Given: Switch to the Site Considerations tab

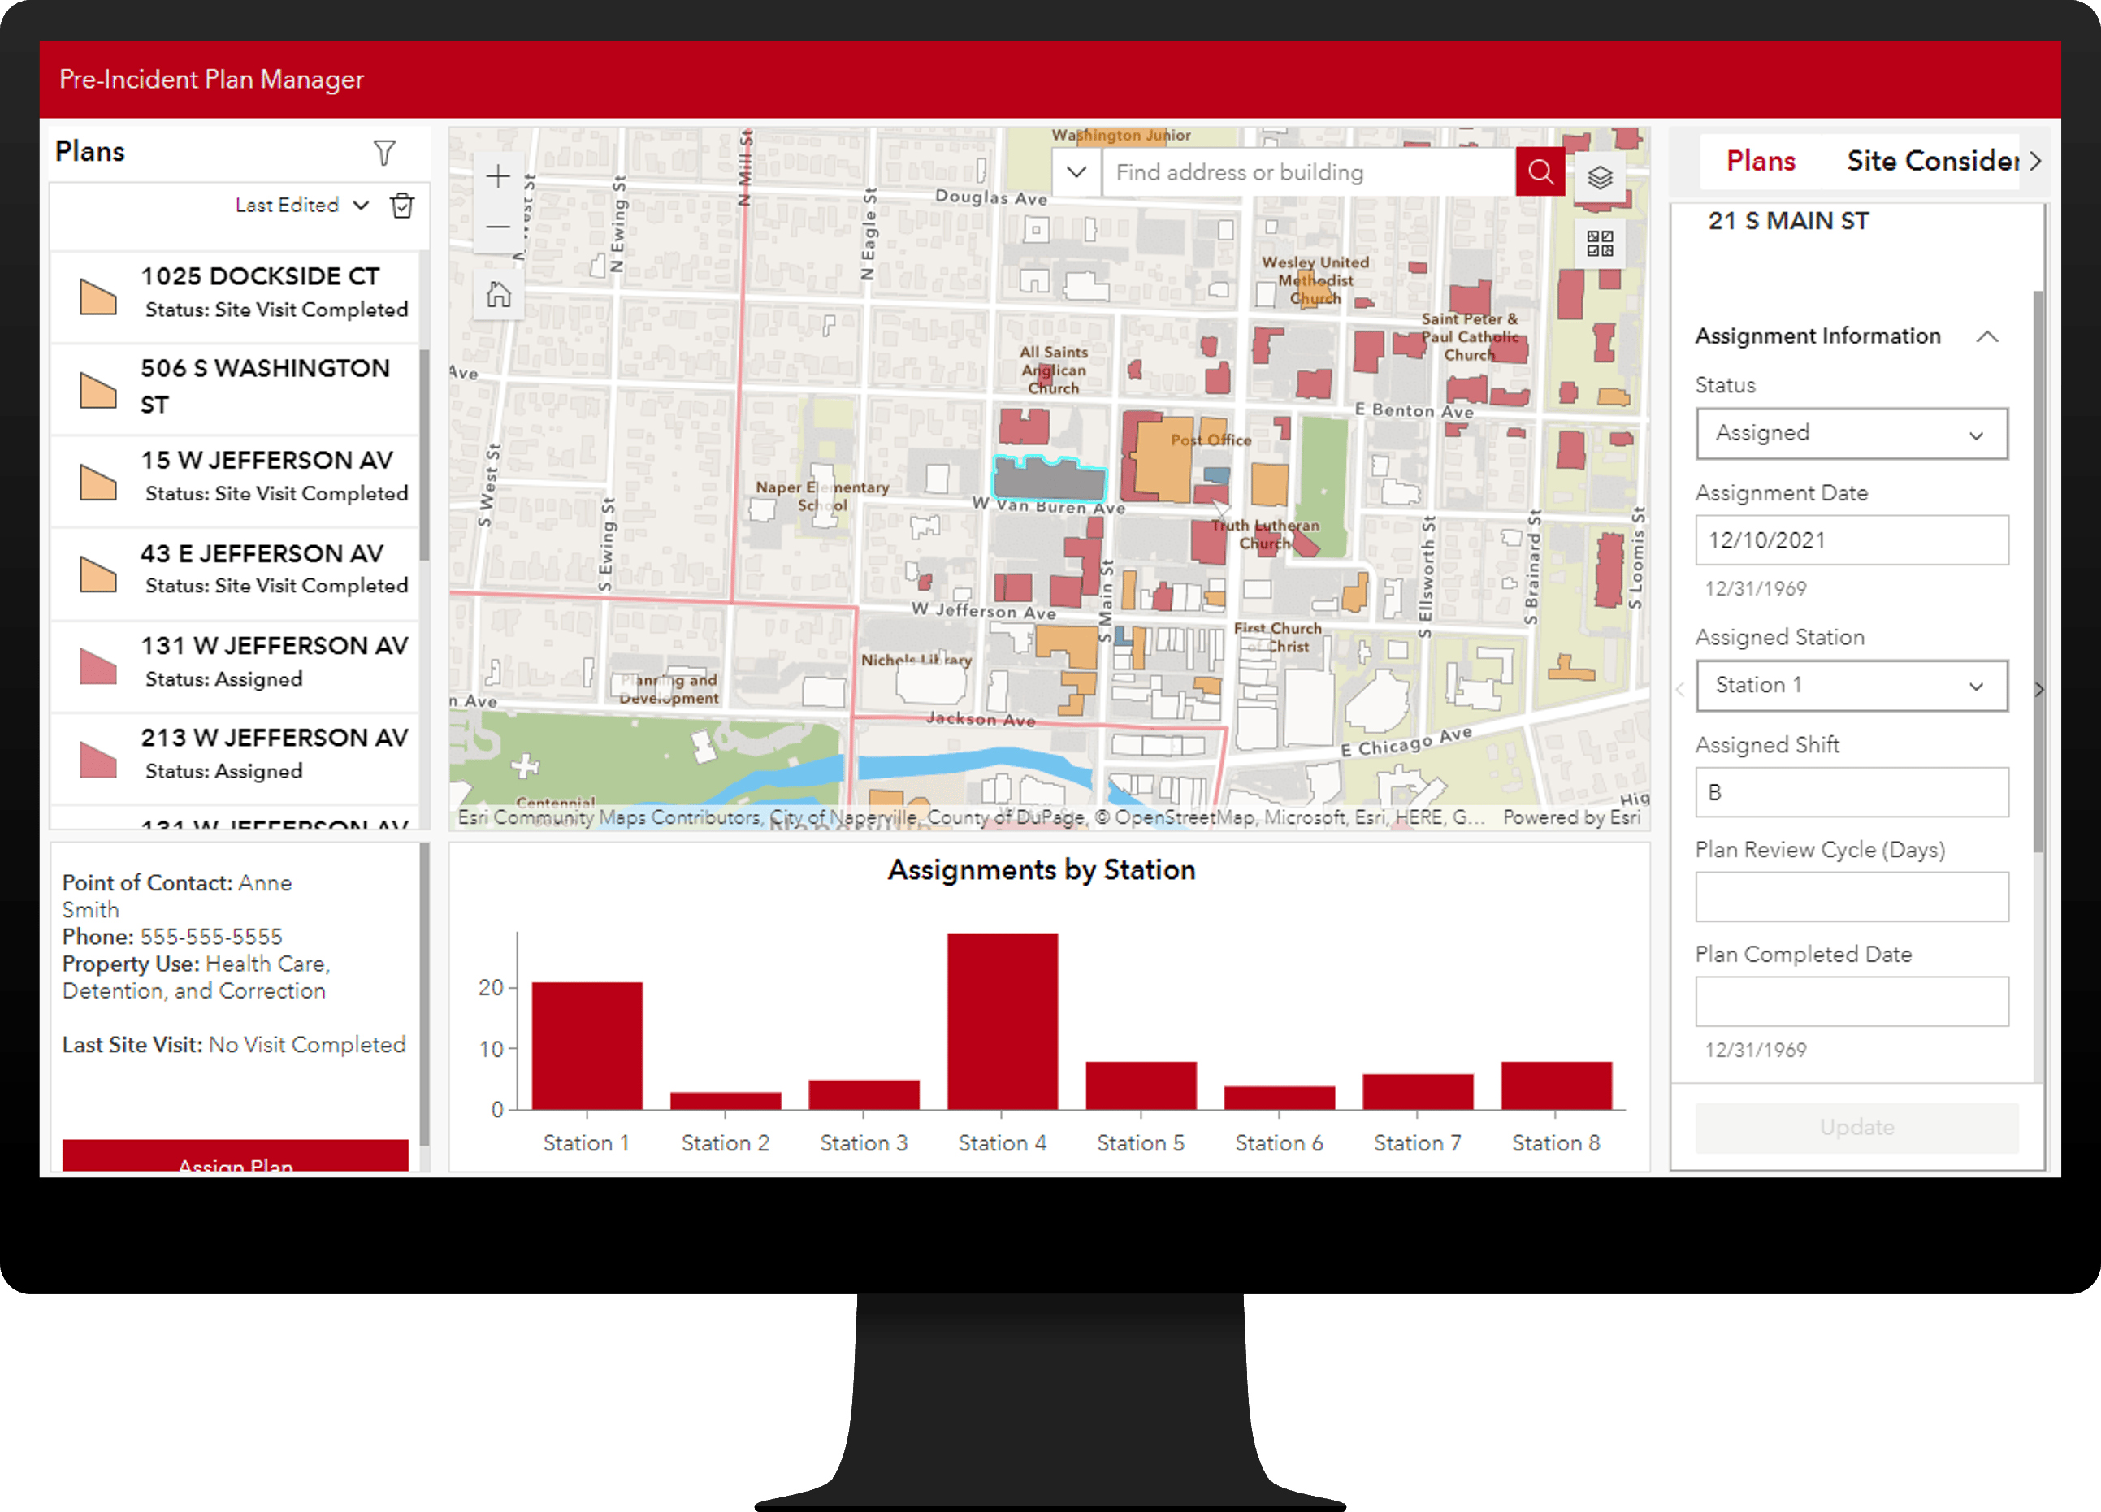Looking at the screenshot, I should 1932,161.
